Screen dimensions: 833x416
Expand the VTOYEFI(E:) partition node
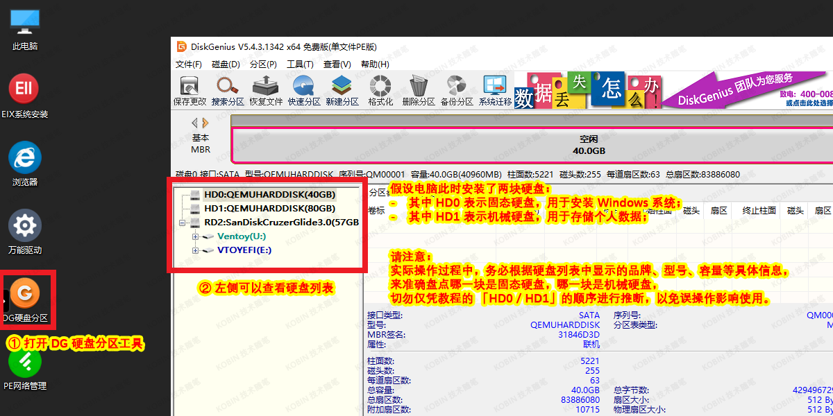coord(196,250)
